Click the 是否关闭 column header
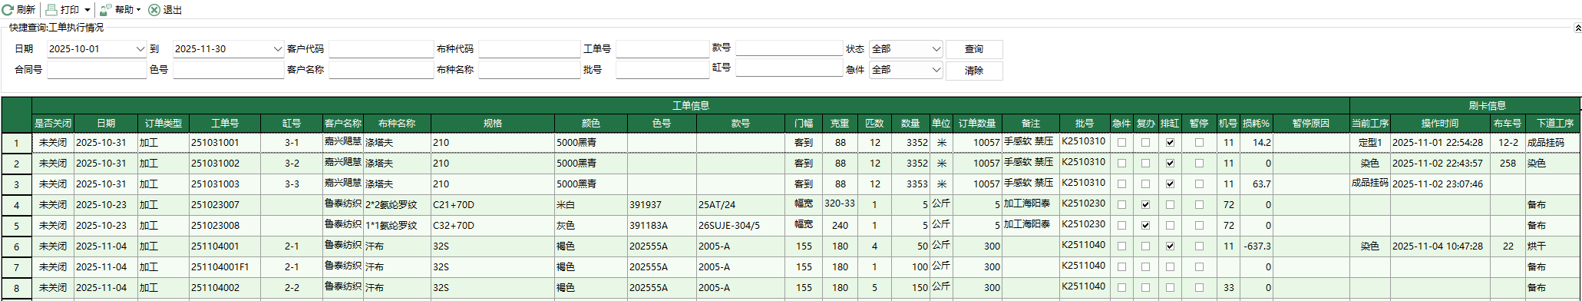This screenshot has height=301, width=1582. tap(53, 123)
